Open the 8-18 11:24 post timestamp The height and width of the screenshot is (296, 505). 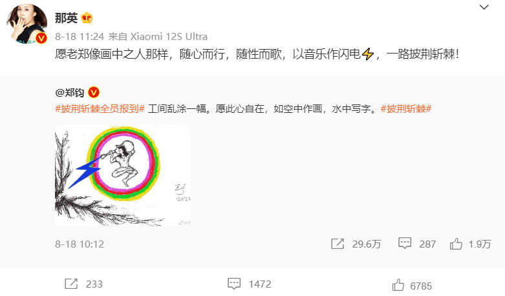pyautogui.click(x=80, y=37)
